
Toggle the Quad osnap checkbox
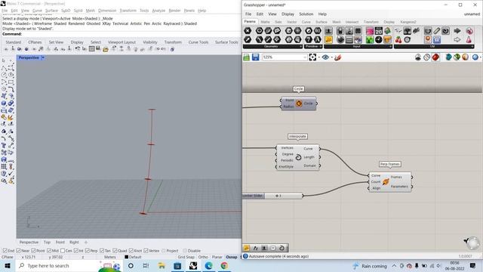(115, 251)
